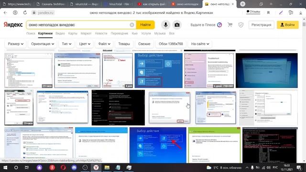The image size is (306, 172).
Task: Open Task View on taskbar
Action: coord(27,168)
